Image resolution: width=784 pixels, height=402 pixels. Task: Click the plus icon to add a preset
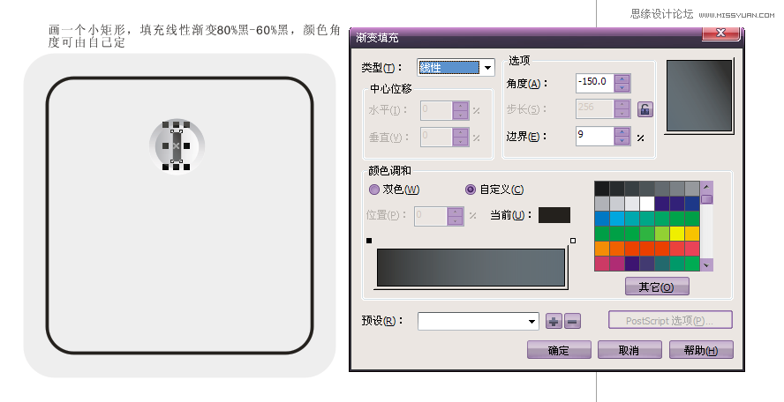[x=554, y=321]
